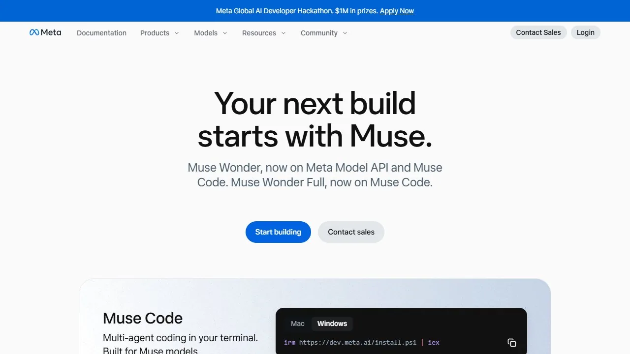Click the Meta logo
The height and width of the screenshot is (354, 630).
click(x=45, y=32)
